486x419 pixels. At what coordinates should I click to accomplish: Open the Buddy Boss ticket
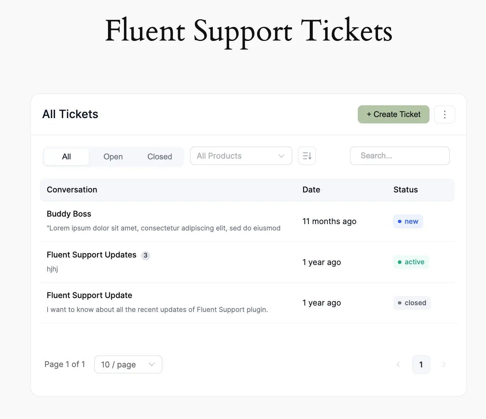tap(69, 214)
